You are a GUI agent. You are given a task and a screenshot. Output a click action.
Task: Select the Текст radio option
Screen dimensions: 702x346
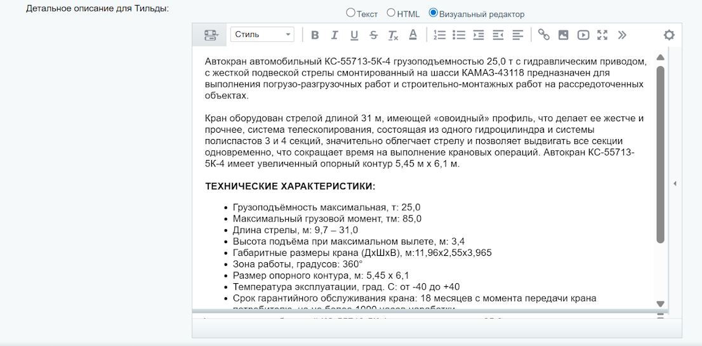tap(350, 13)
